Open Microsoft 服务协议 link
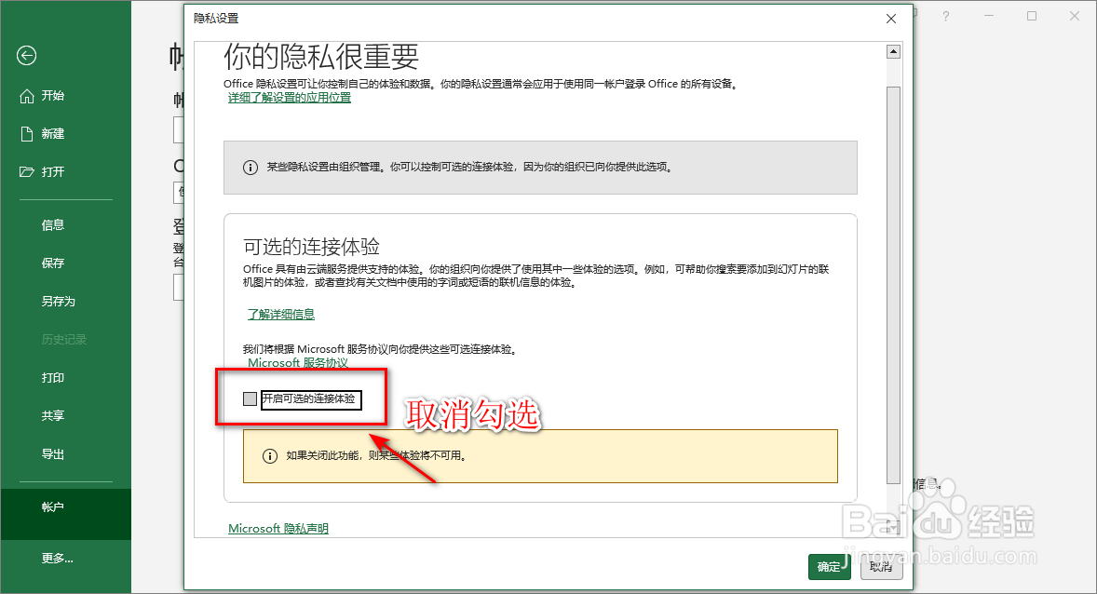This screenshot has width=1097, height=594. (298, 362)
